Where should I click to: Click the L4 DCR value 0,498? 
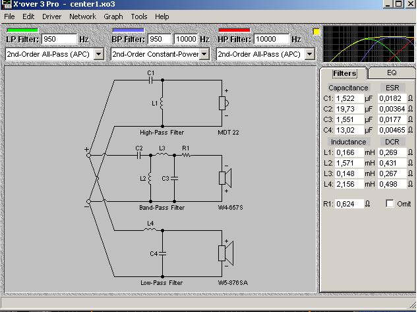click(392, 184)
